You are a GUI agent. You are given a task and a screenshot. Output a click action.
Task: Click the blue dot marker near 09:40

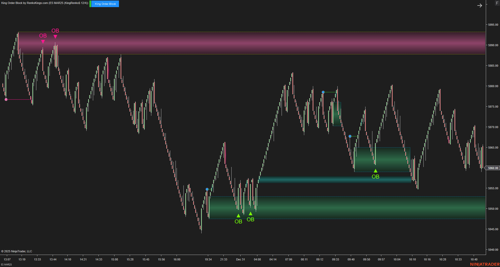pos(350,136)
